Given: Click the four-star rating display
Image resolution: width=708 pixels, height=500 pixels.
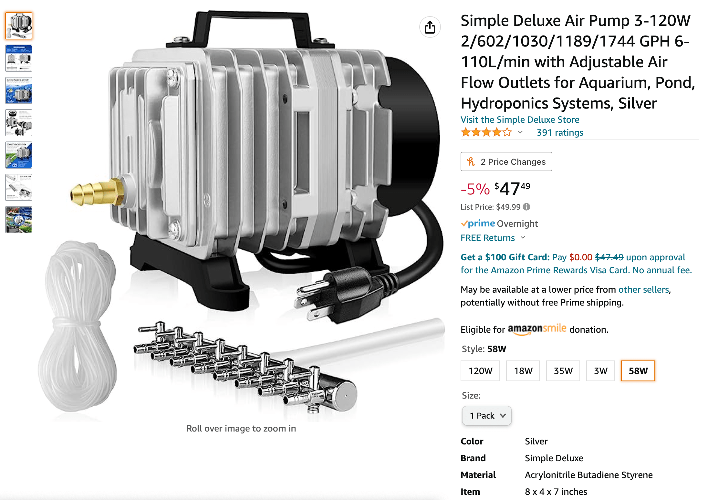Looking at the screenshot, I should tap(486, 132).
